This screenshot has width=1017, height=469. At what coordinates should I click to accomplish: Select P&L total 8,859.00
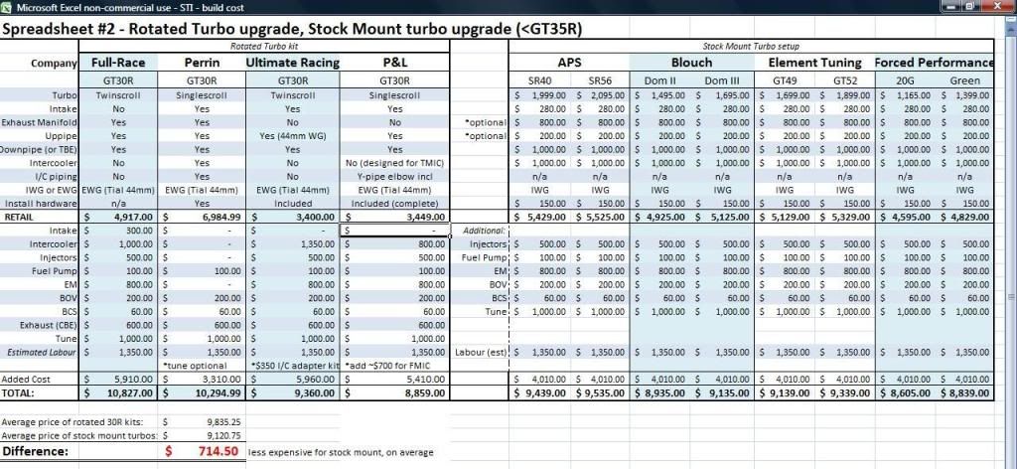394,393
